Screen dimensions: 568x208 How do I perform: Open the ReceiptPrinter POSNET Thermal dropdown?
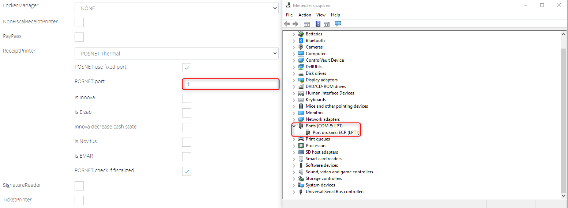(176, 54)
